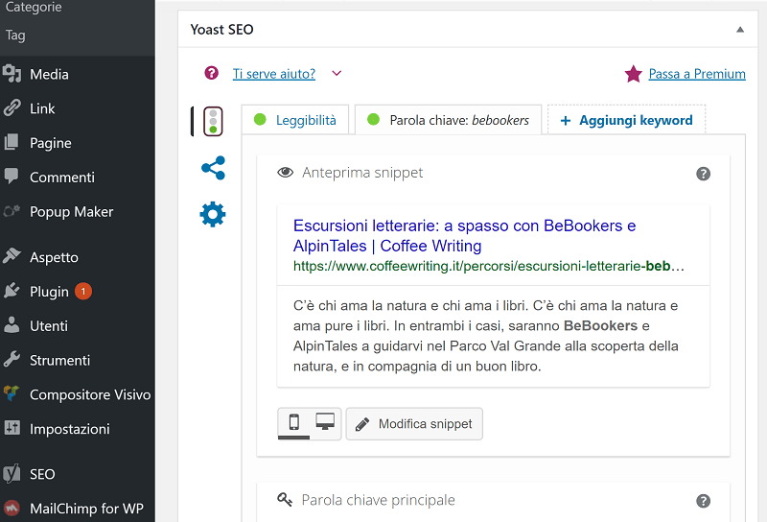Click the Popup Maker icon
Screen dimensions: 767x522
point(12,211)
